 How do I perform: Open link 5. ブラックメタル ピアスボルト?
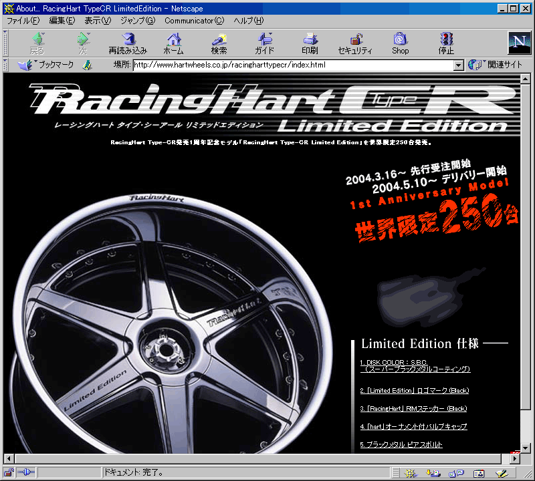401,445
